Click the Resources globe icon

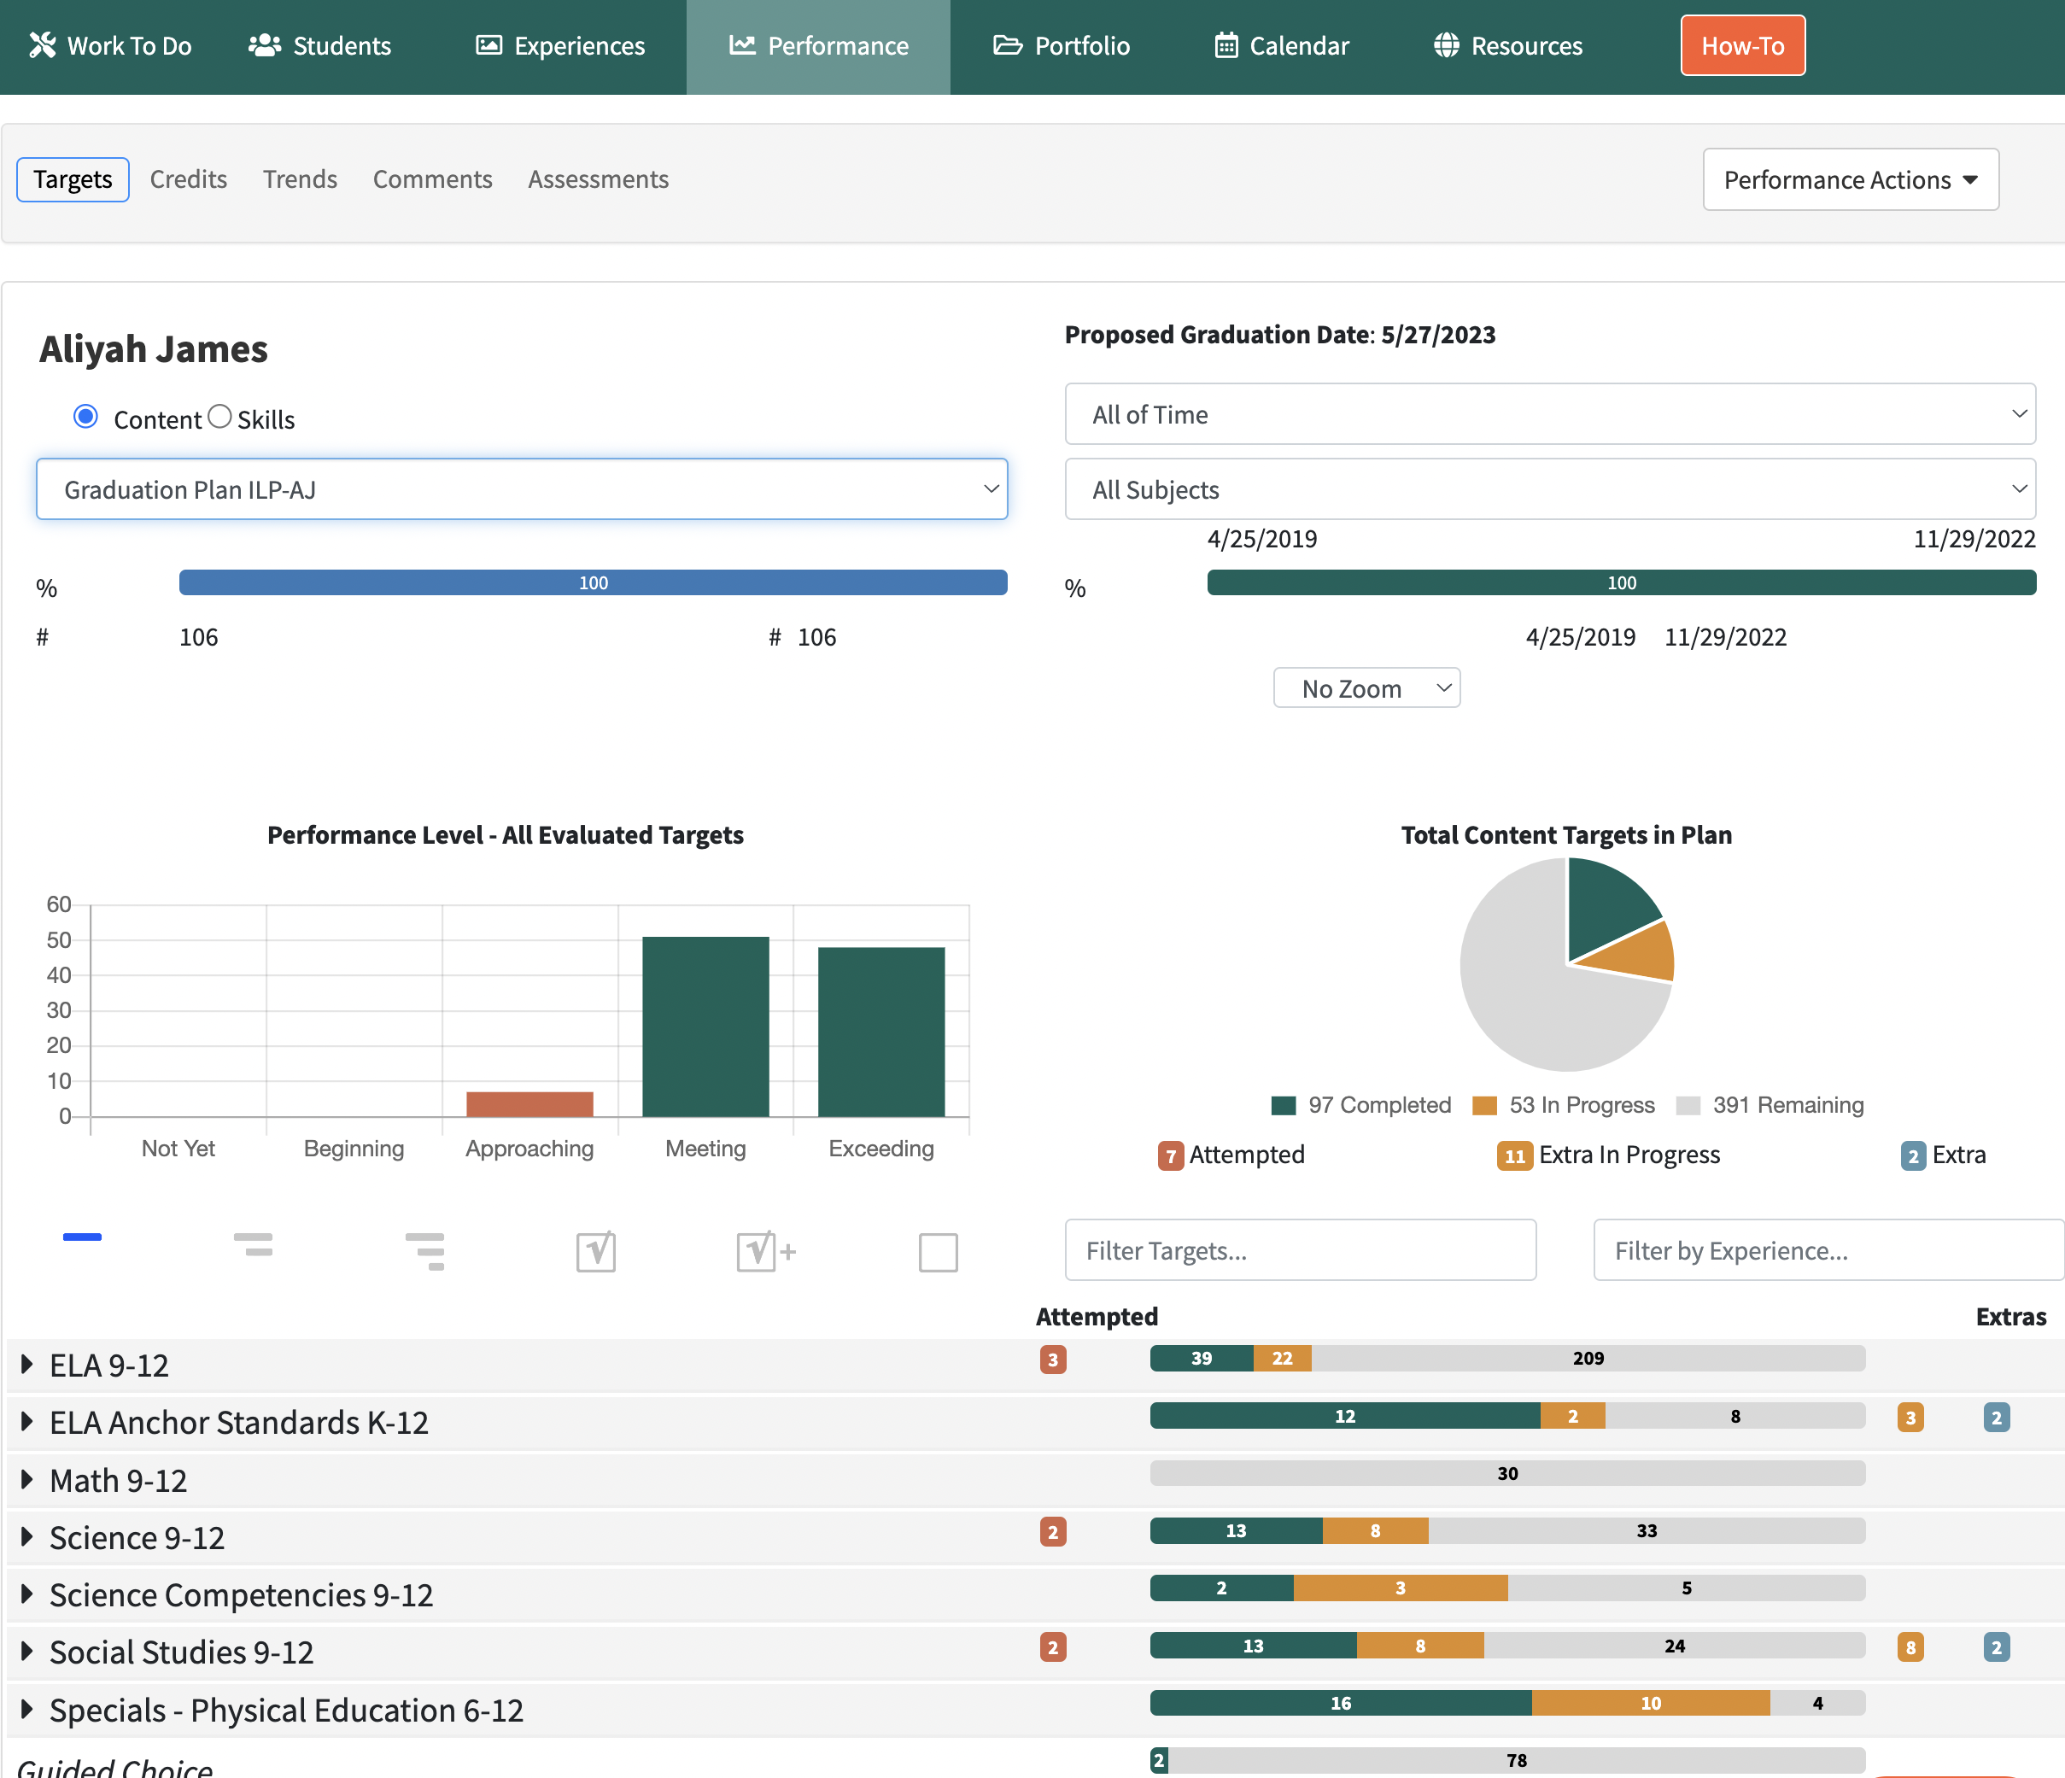(1446, 45)
